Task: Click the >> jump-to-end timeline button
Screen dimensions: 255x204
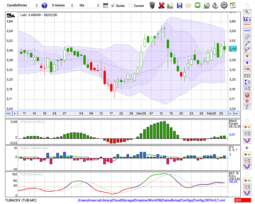Action: pyautogui.click(x=236, y=113)
